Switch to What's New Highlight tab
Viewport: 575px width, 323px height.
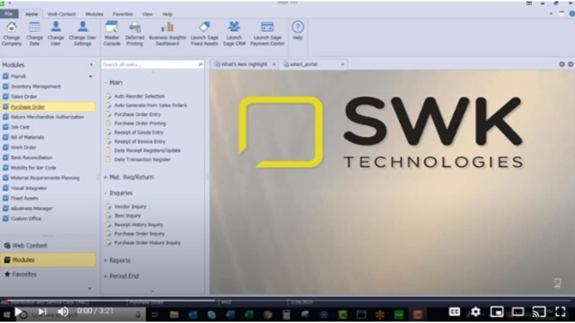244,64
